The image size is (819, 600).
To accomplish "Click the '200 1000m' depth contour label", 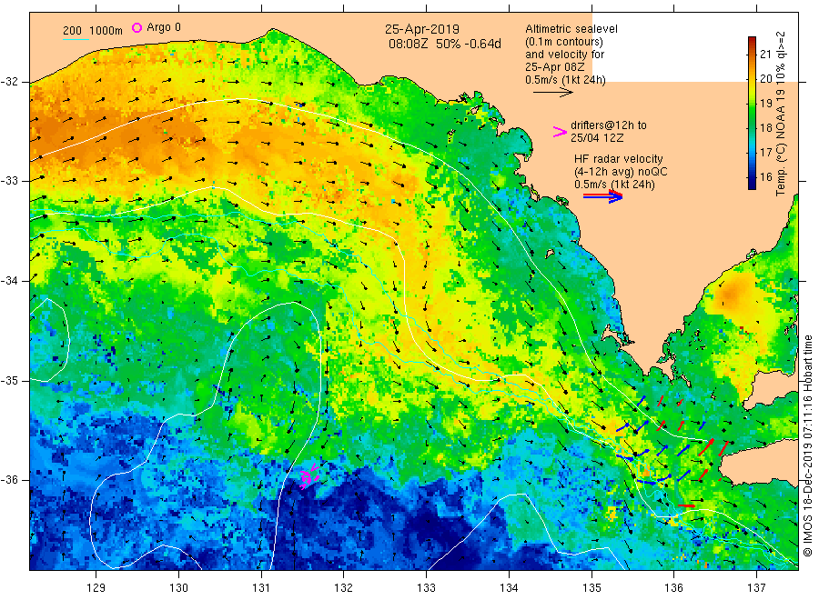I will [x=93, y=31].
